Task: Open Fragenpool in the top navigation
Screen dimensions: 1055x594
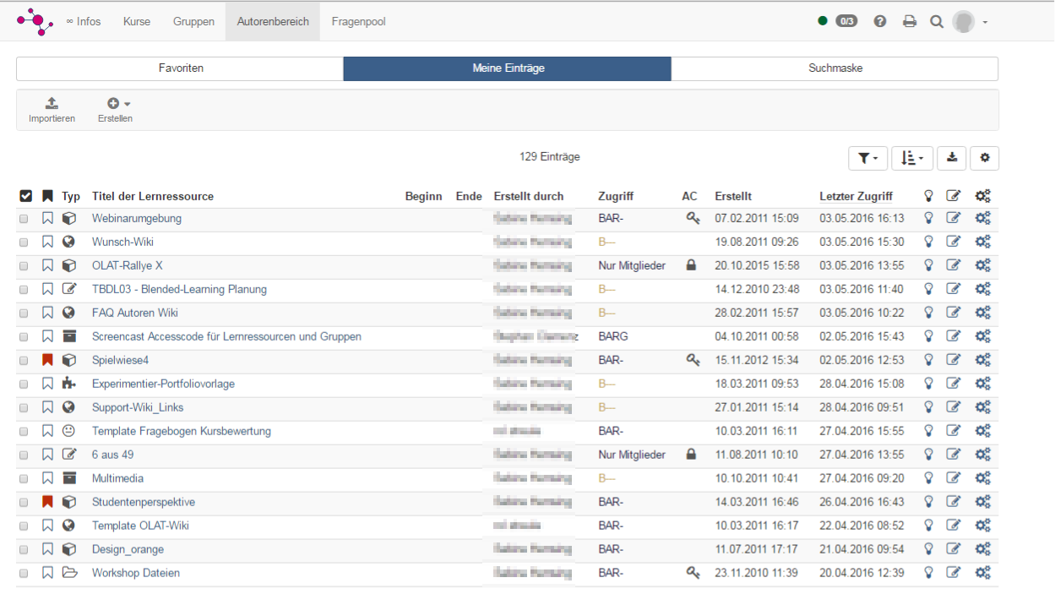Action: tap(358, 22)
